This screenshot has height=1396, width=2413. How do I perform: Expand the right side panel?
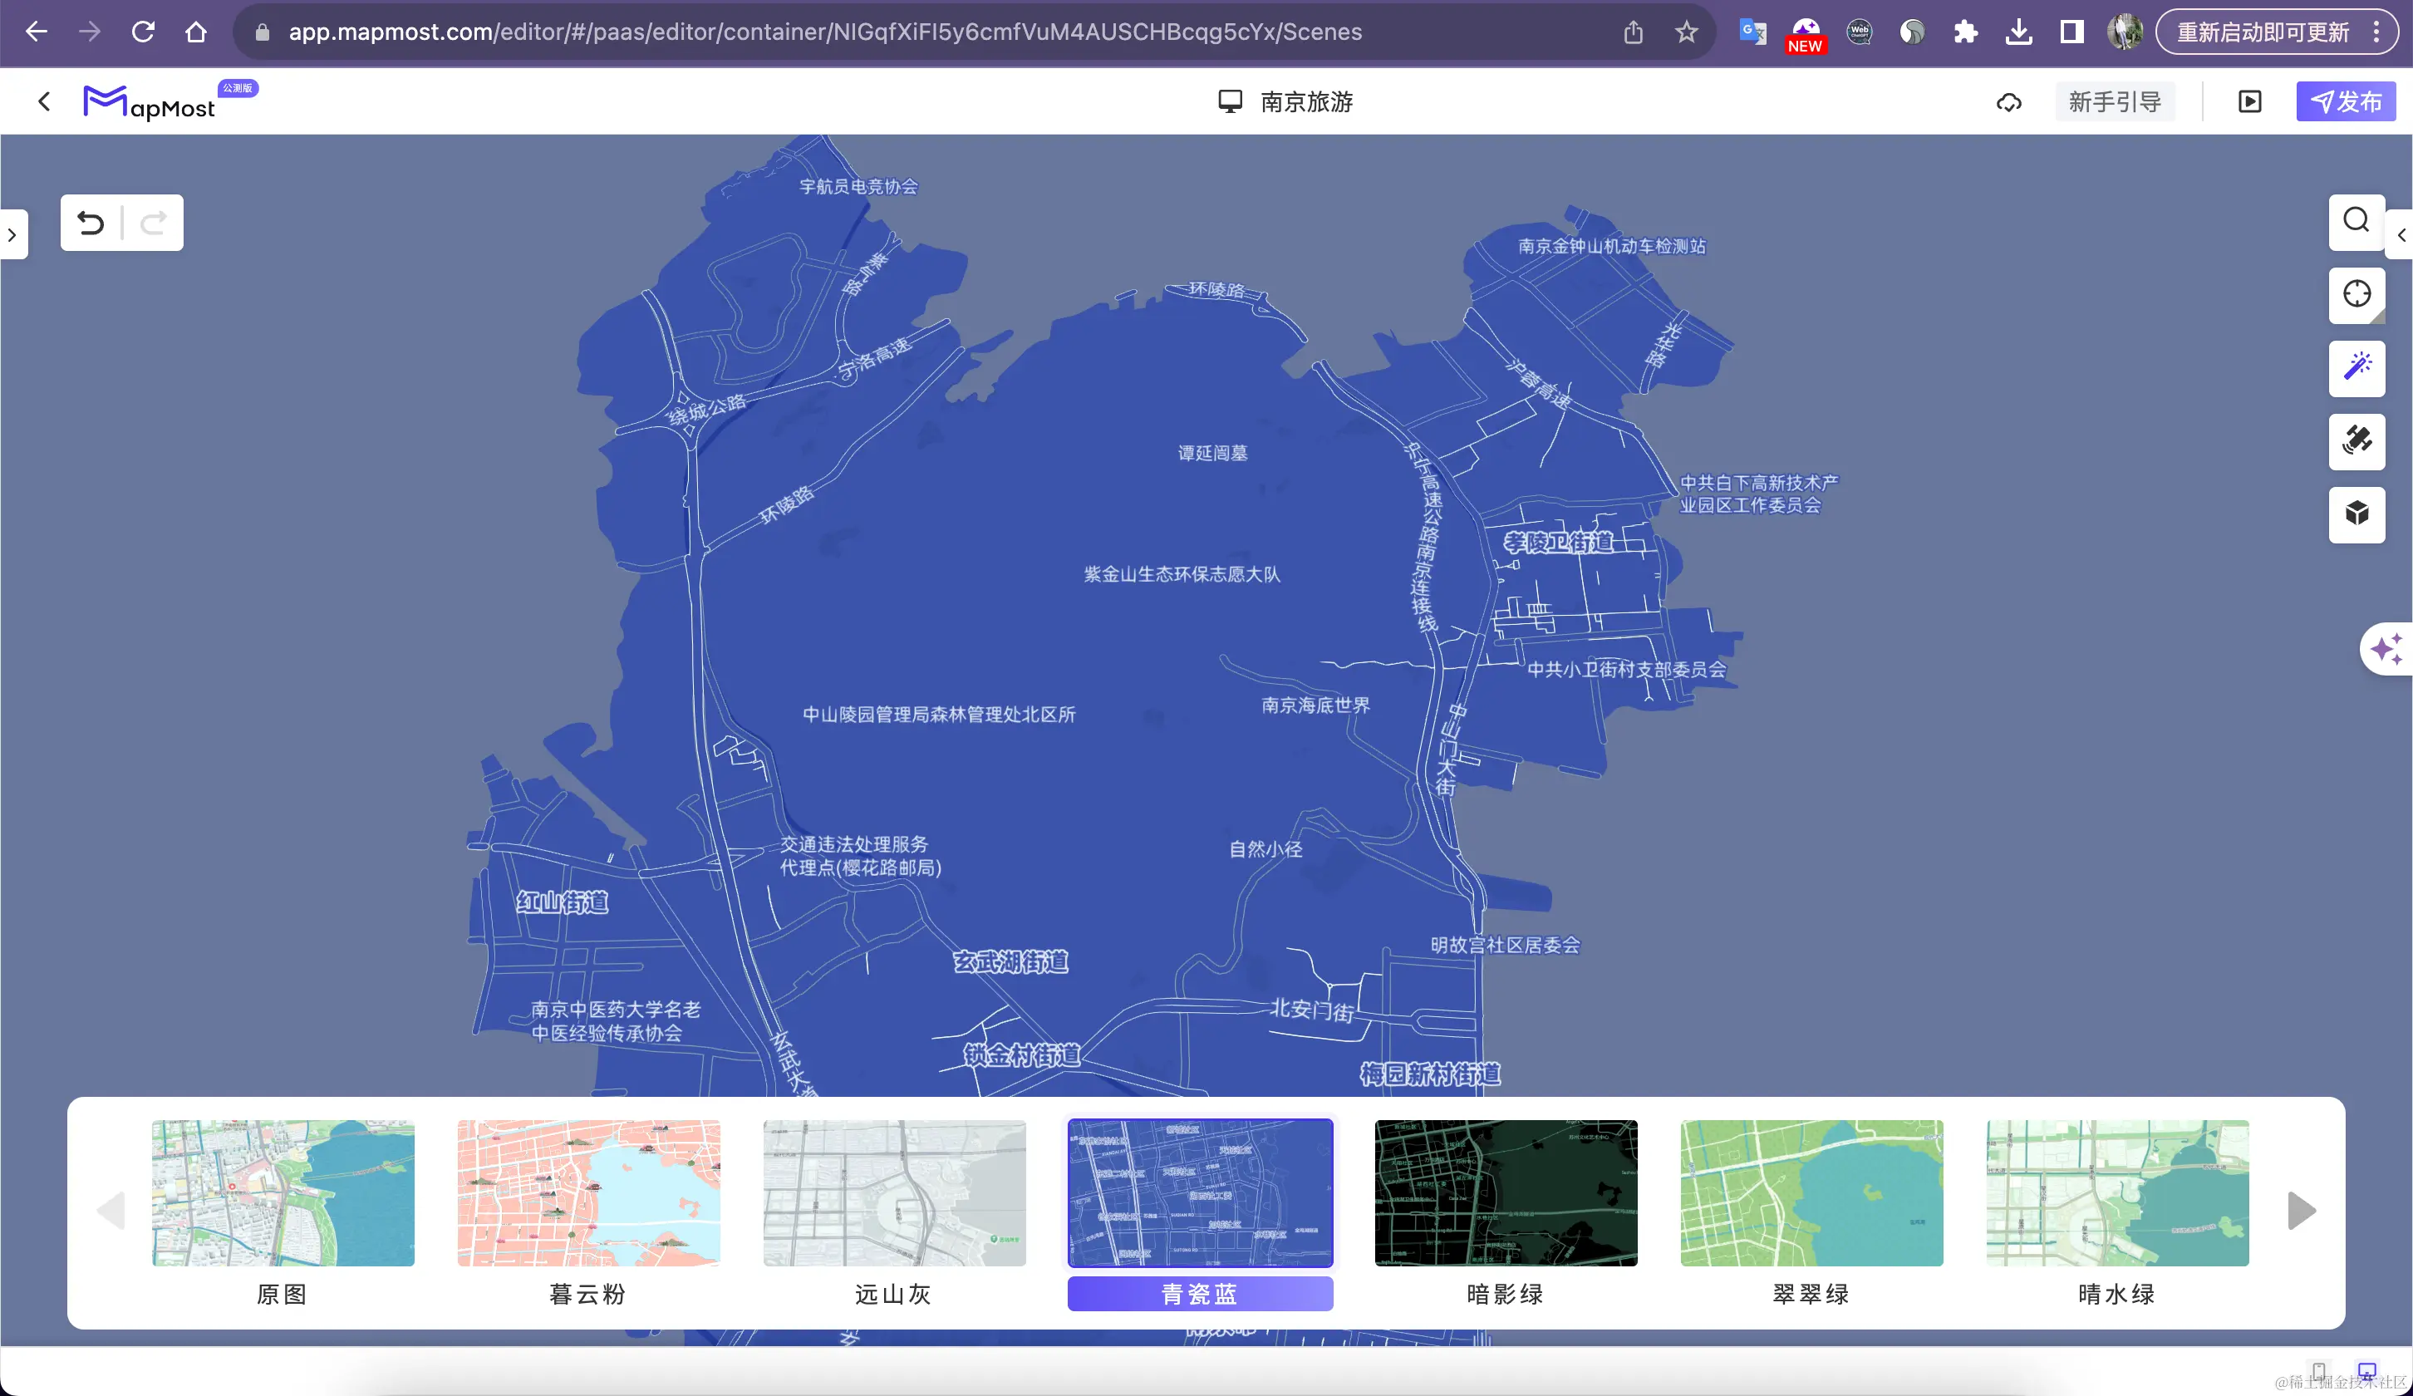coord(2401,234)
